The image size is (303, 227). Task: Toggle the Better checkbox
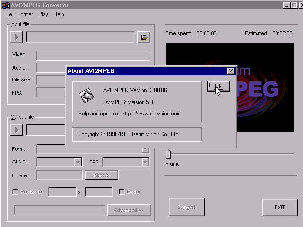(122, 192)
